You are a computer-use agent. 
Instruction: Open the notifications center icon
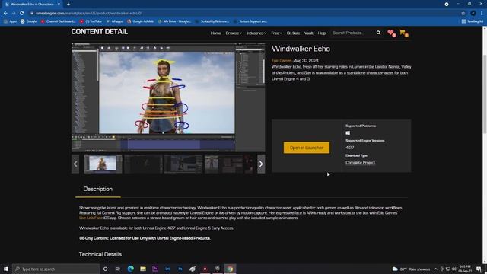tap(479, 269)
